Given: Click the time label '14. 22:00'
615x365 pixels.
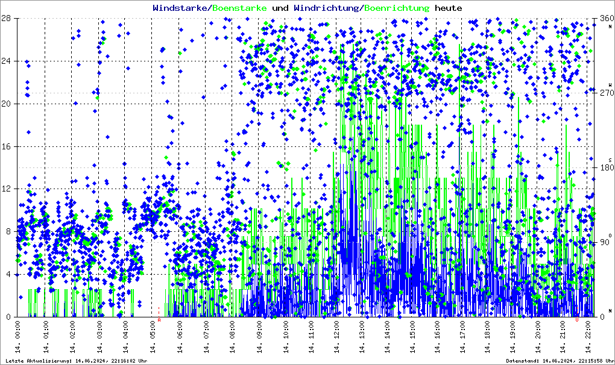Looking at the screenshot, I should tap(587, 337).
